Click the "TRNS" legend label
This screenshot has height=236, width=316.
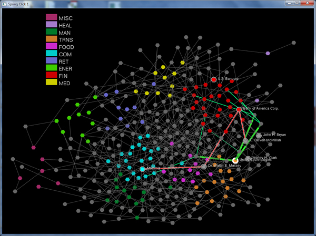coord(66,40)
